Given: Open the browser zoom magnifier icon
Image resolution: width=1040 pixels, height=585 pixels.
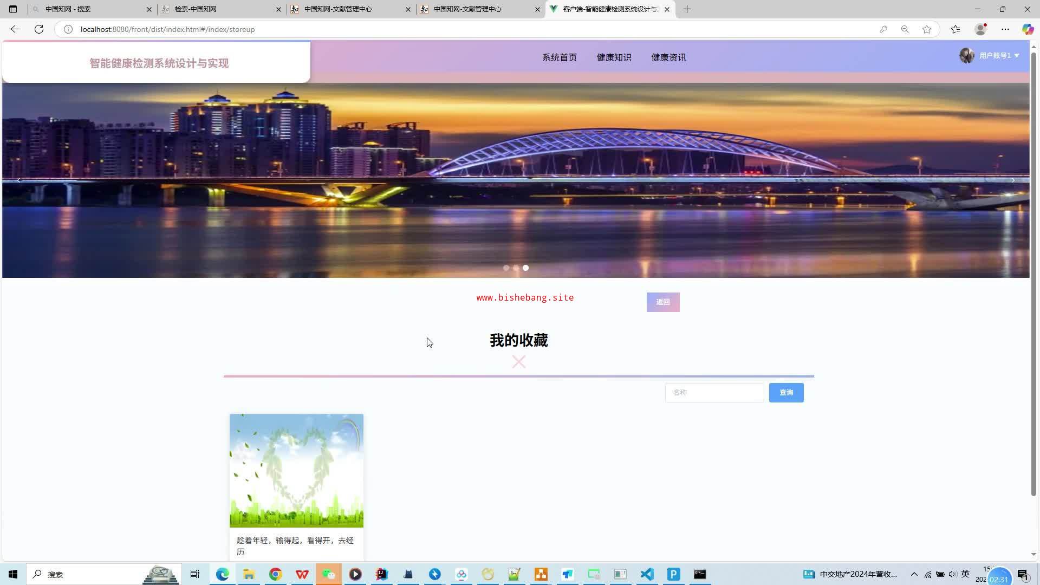Looking at the screenshot, I should coord(905,29).
